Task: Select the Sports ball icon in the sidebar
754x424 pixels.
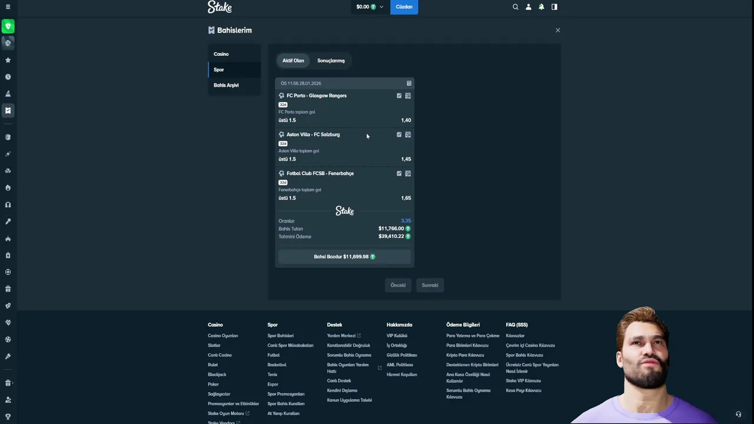Action: [x=8, y=42]
